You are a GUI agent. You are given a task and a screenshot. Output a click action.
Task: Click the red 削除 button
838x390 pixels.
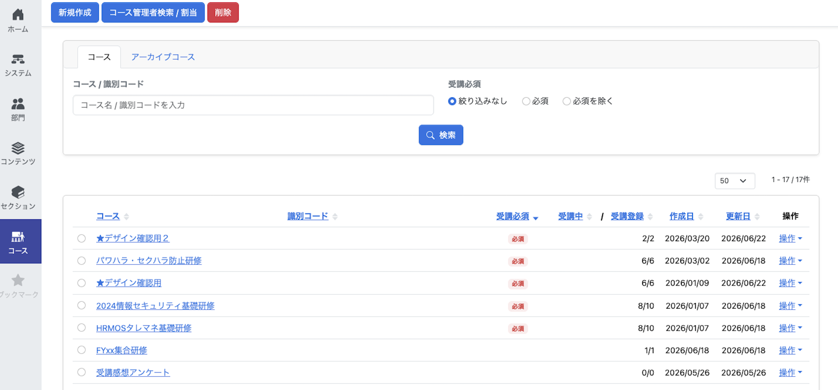coord(223,13)
